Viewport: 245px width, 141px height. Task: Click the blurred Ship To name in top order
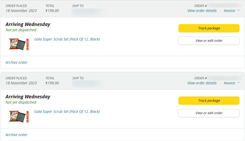88,11
